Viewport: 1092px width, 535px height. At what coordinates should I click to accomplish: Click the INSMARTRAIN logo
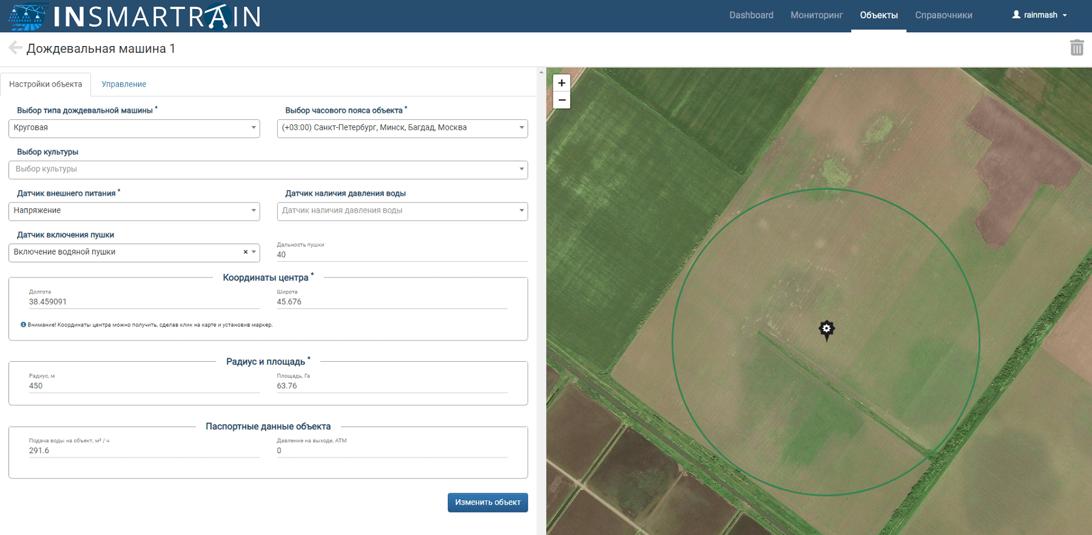(135, 16)
